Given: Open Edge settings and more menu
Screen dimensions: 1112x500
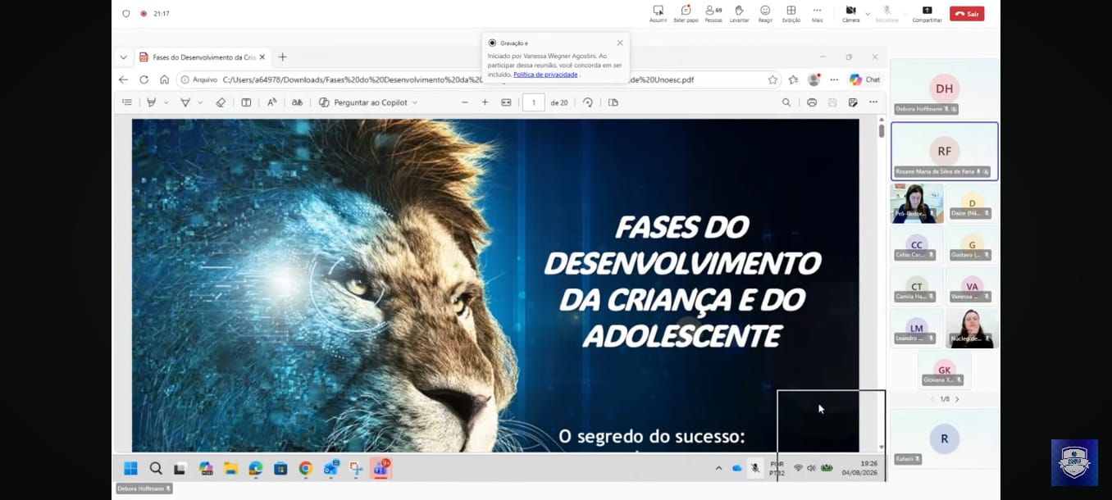Looking at the screenshot, I should tap(834, 80).
